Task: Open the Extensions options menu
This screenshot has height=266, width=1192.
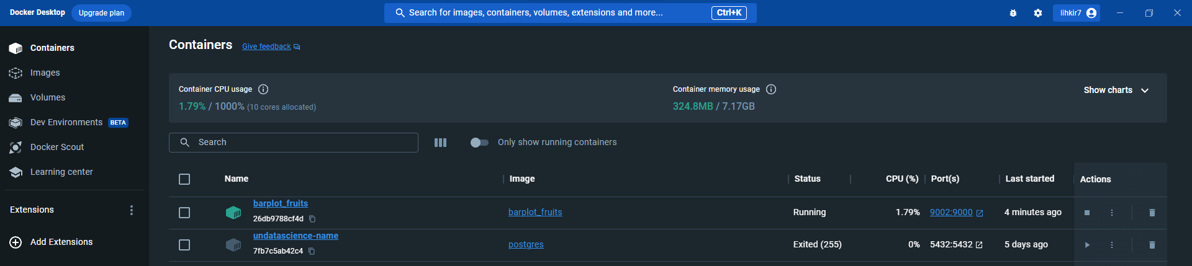Action: tap(132, 210)
